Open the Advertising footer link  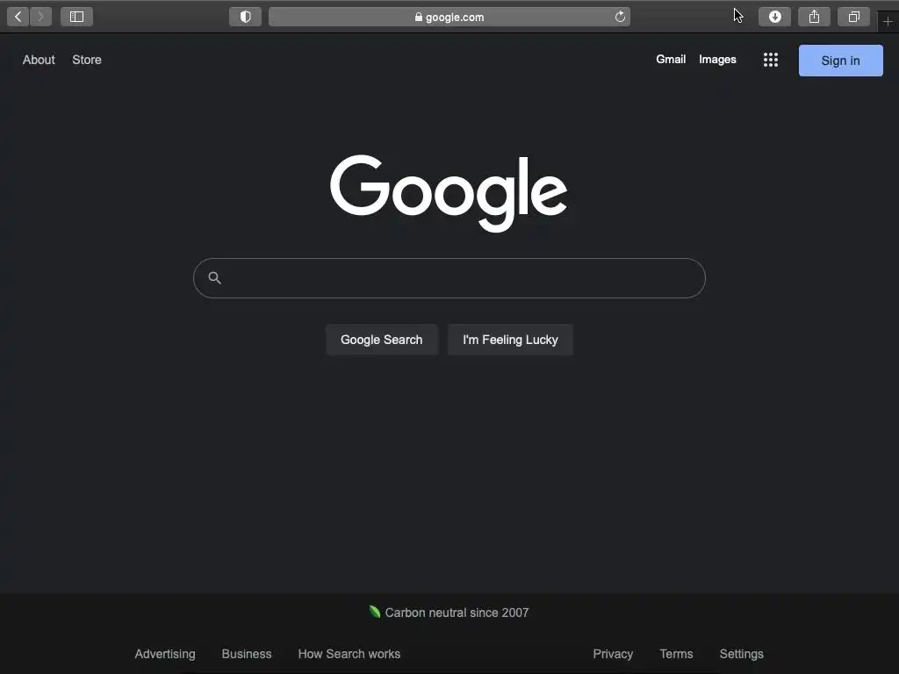point(165,654)
